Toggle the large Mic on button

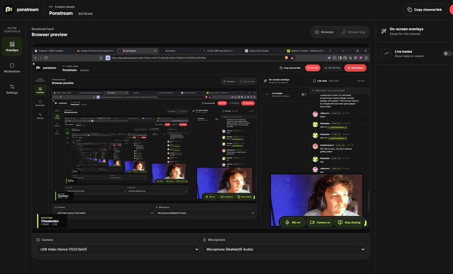(293, 222)
